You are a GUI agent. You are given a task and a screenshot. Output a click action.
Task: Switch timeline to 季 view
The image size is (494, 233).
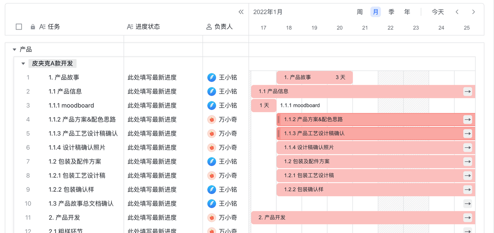391,12
